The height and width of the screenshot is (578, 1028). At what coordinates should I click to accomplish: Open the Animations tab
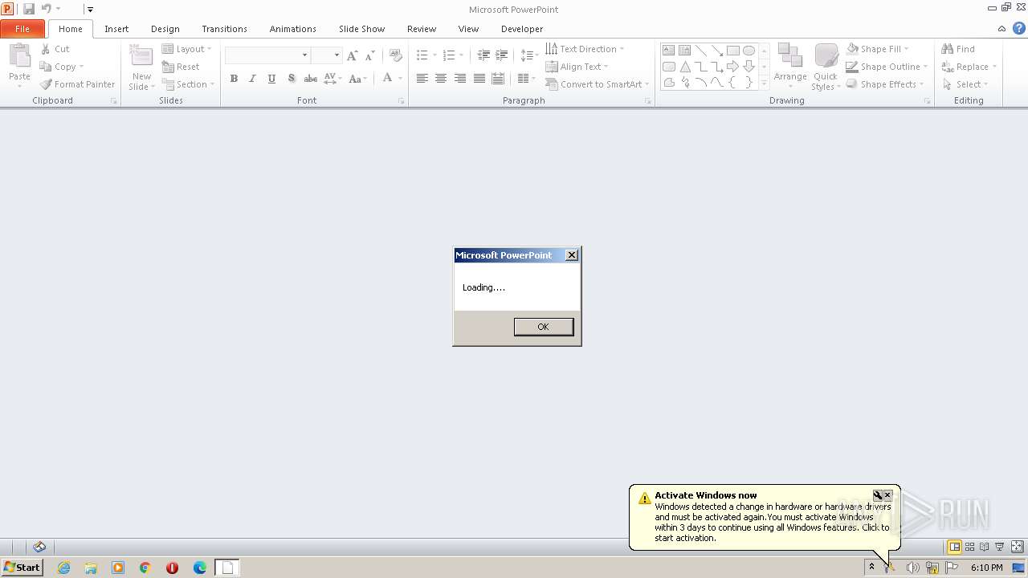point(293,29)
